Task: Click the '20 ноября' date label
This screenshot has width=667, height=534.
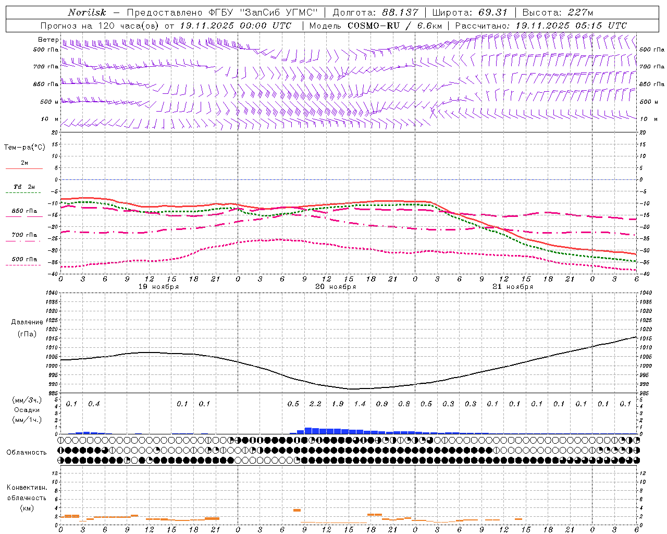Action: 336,287
